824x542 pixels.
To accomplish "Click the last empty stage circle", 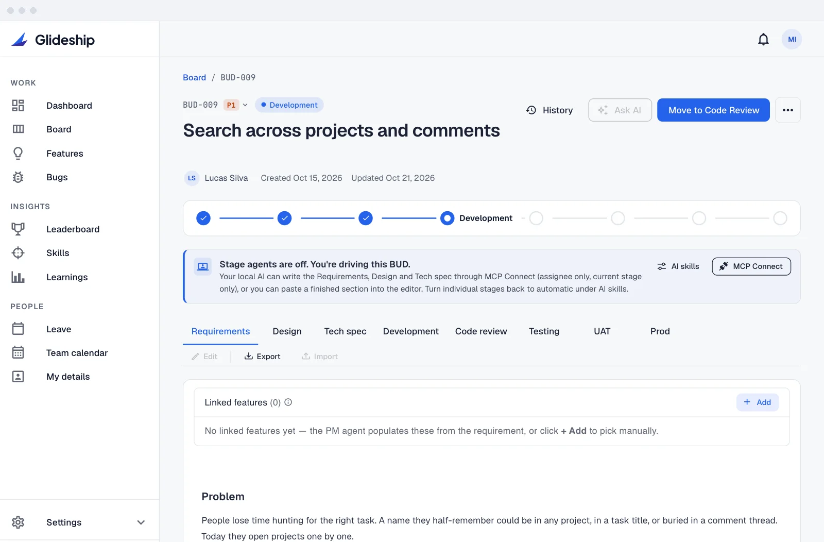I will [x=780, y=218].
